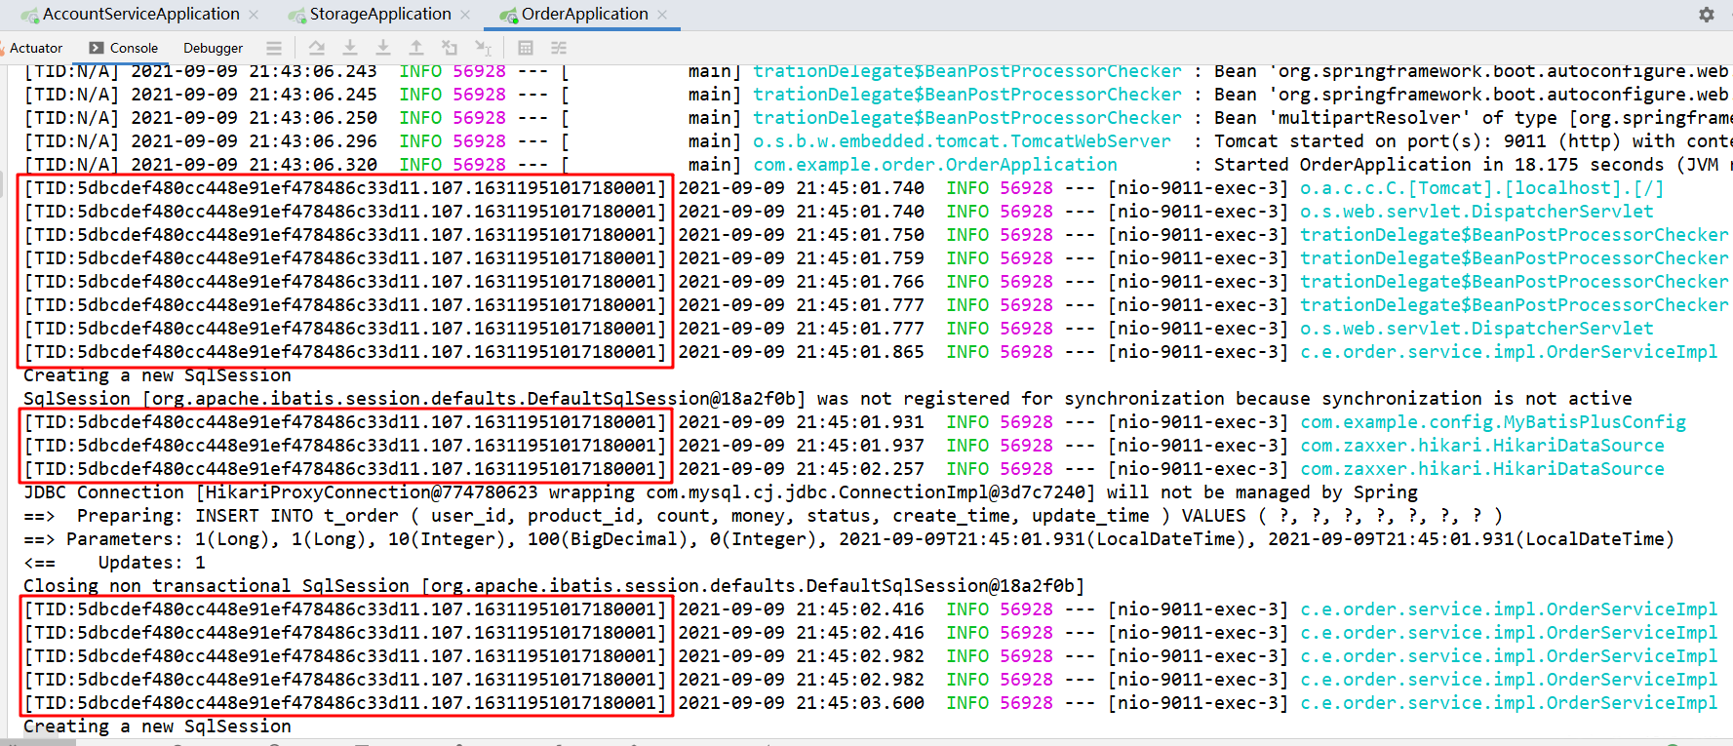Click the timestamp 21:43:06.320
1733x746 pixels.
pos(312,165)
